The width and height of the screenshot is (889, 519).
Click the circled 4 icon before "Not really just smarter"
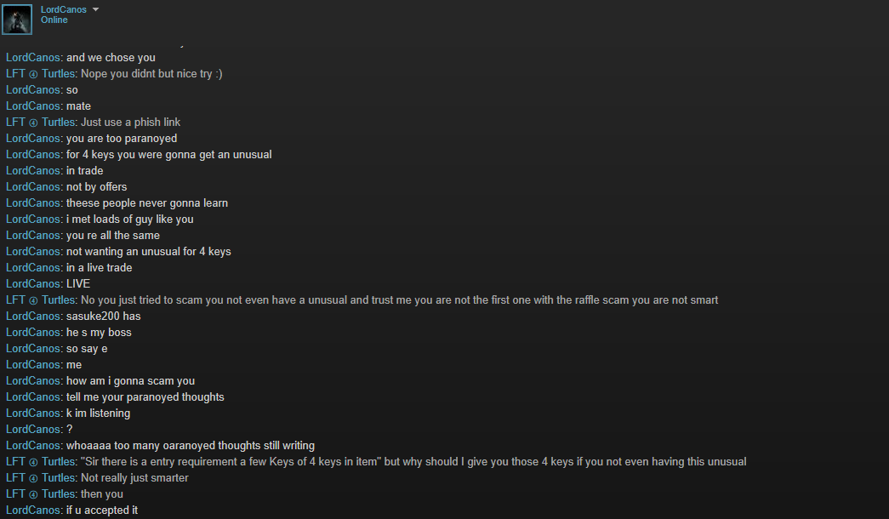tap(33, 478)
